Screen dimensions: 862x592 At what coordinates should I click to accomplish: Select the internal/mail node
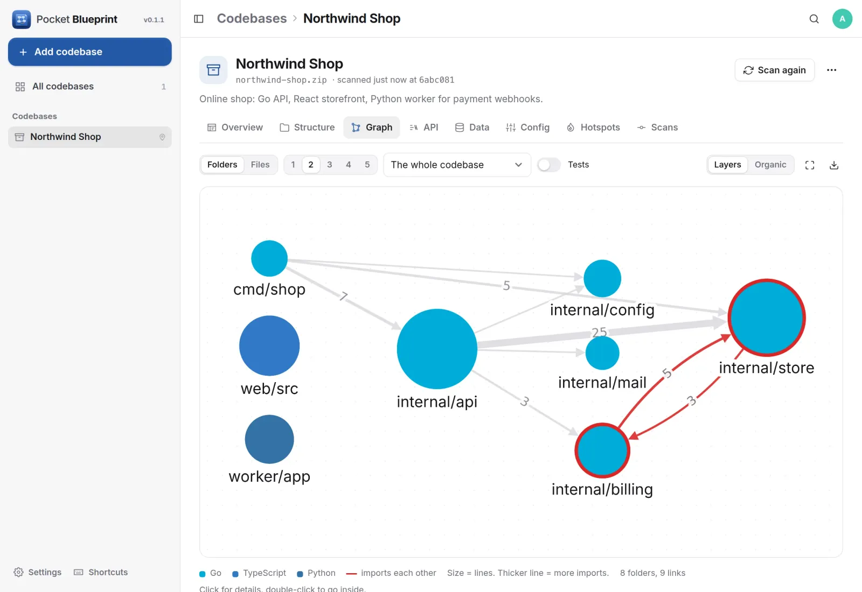(602, 353)
